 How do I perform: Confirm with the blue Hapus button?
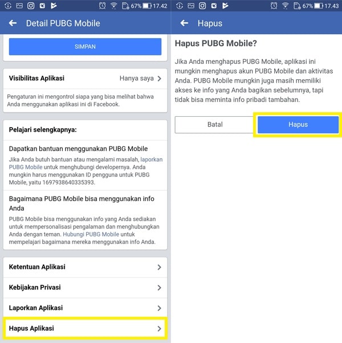(x=298, y=124)
